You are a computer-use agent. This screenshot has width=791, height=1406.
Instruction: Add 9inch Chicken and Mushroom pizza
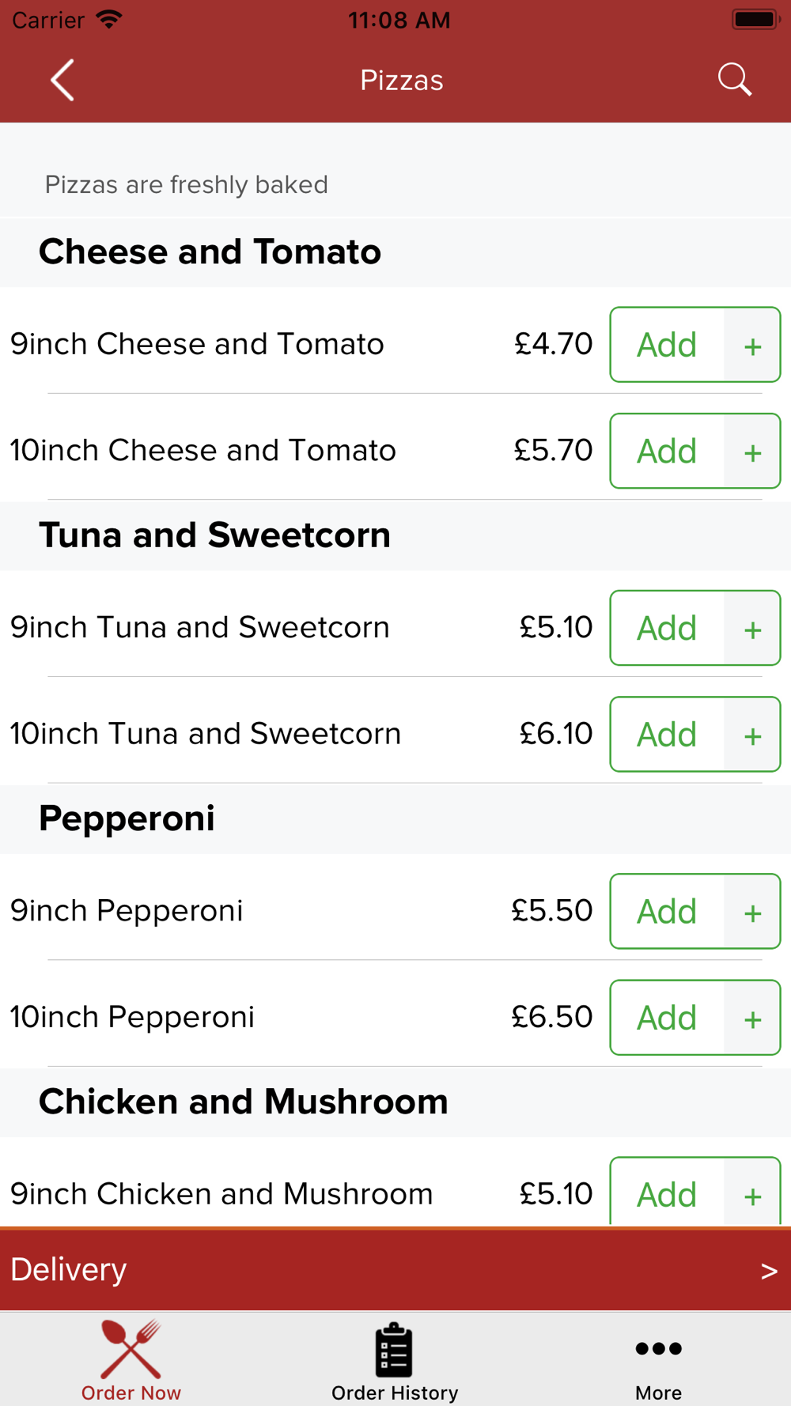point(667,1193)
